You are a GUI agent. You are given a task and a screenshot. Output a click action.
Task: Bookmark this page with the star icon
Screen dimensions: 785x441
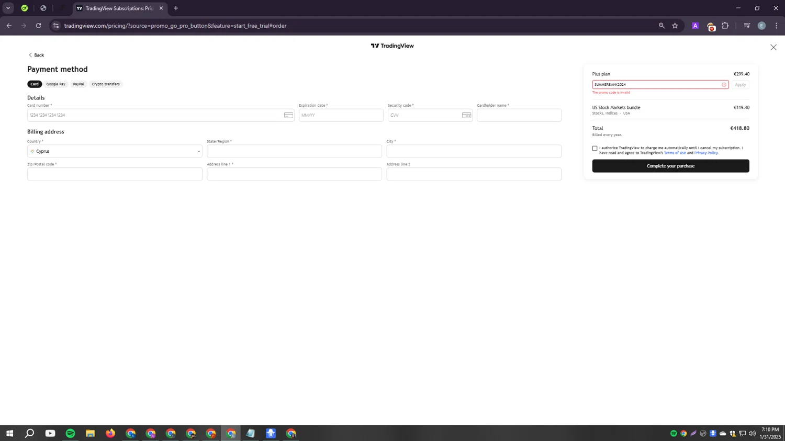coord(675,26)
